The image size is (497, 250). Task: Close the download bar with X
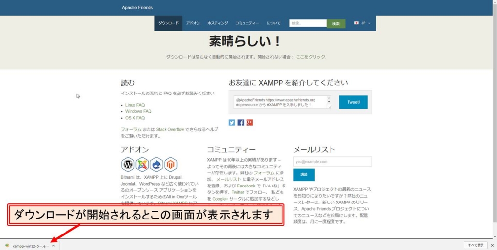click(492, 245)
